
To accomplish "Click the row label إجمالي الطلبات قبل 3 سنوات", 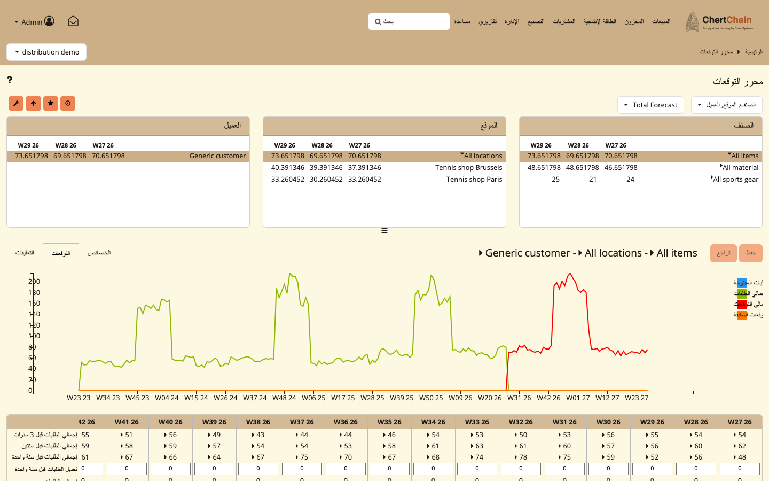I will coord(45,435).
